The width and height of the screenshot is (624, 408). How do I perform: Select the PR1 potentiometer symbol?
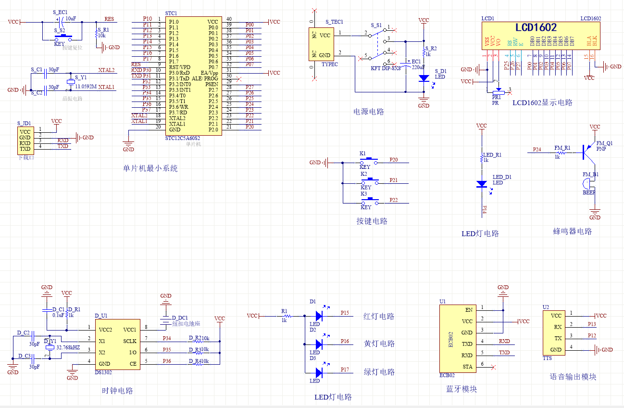click(499, 92)
